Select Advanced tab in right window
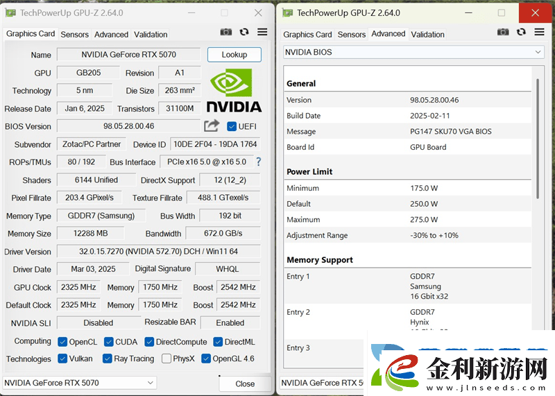Image resolution: width=555 pixels, height=396 pixels. coord(388,33)
